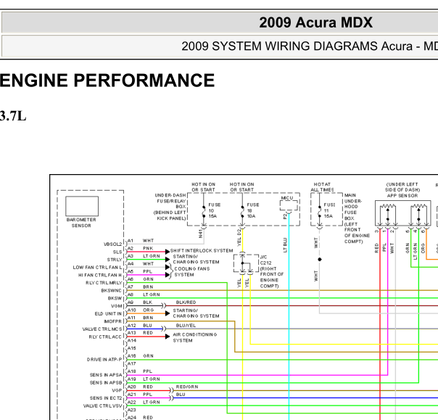
Task: Select the "BLK/RED" wire label
Action: 186,302
